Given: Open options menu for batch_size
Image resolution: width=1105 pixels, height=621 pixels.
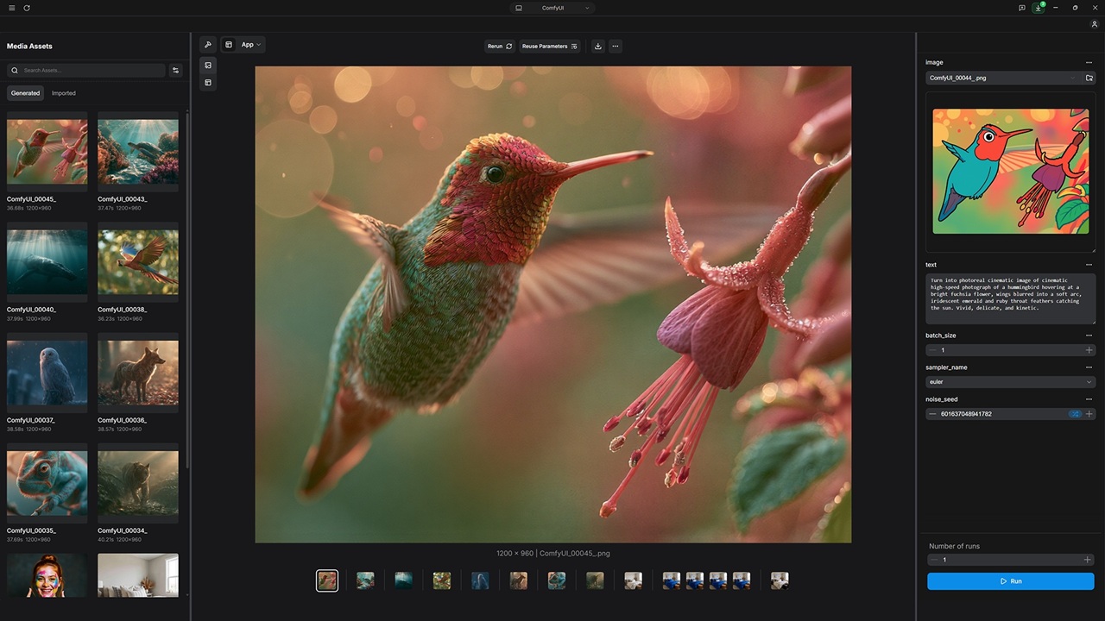Looking at the screenshot, I should (x=1089, y=336).
